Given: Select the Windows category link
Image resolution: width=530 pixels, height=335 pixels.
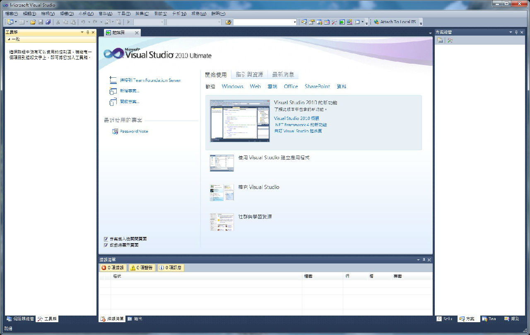Looking at the screenshot, I should [x=232, y=86].
